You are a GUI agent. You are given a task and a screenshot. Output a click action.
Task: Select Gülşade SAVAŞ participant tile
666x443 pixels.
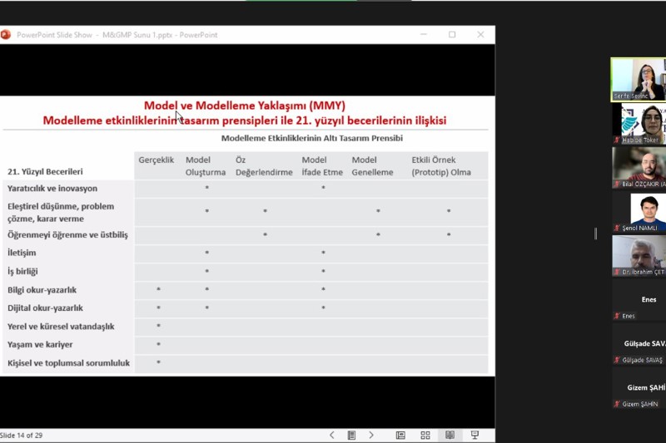pos(639,345)
